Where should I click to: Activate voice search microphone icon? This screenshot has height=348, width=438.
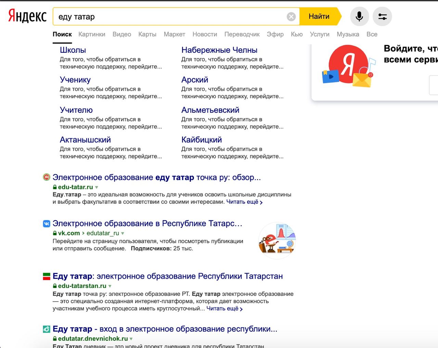359,16
